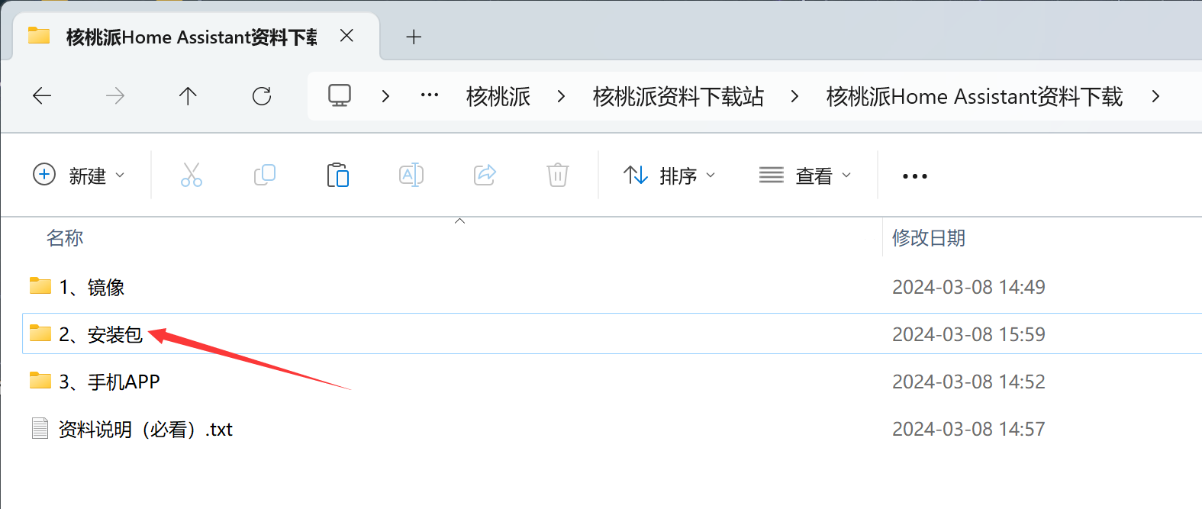Click folder icon of 3、手机APP
1202x509 pixels.
click(x=40, y=380)
